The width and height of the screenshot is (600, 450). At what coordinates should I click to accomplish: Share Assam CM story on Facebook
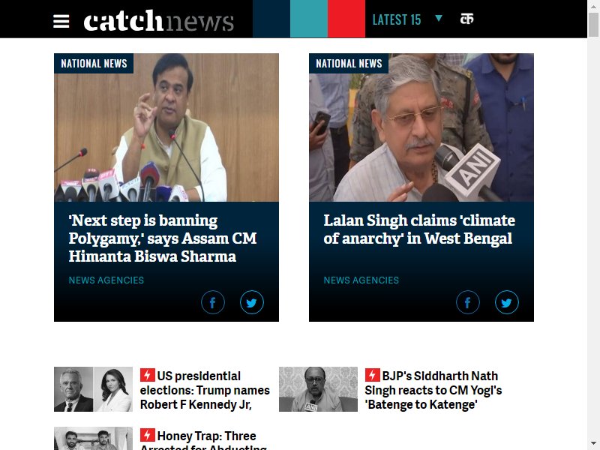coord(213,302)
